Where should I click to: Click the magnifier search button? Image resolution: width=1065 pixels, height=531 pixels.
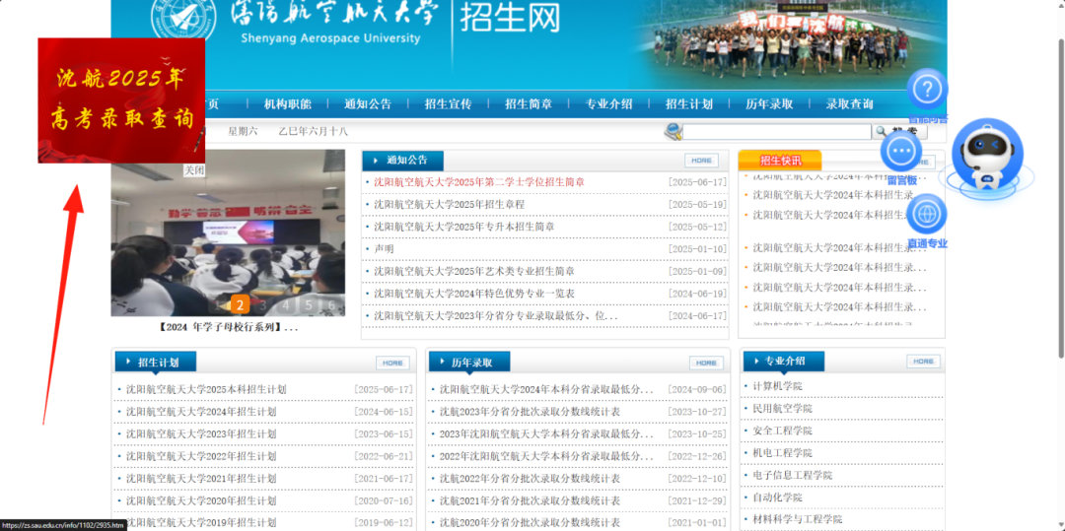click(x=899, y=132)
